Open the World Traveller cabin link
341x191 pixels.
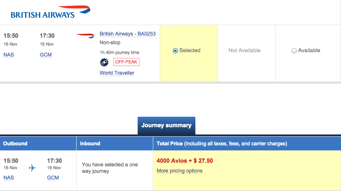pyautogui.click(x=117, y=73)
